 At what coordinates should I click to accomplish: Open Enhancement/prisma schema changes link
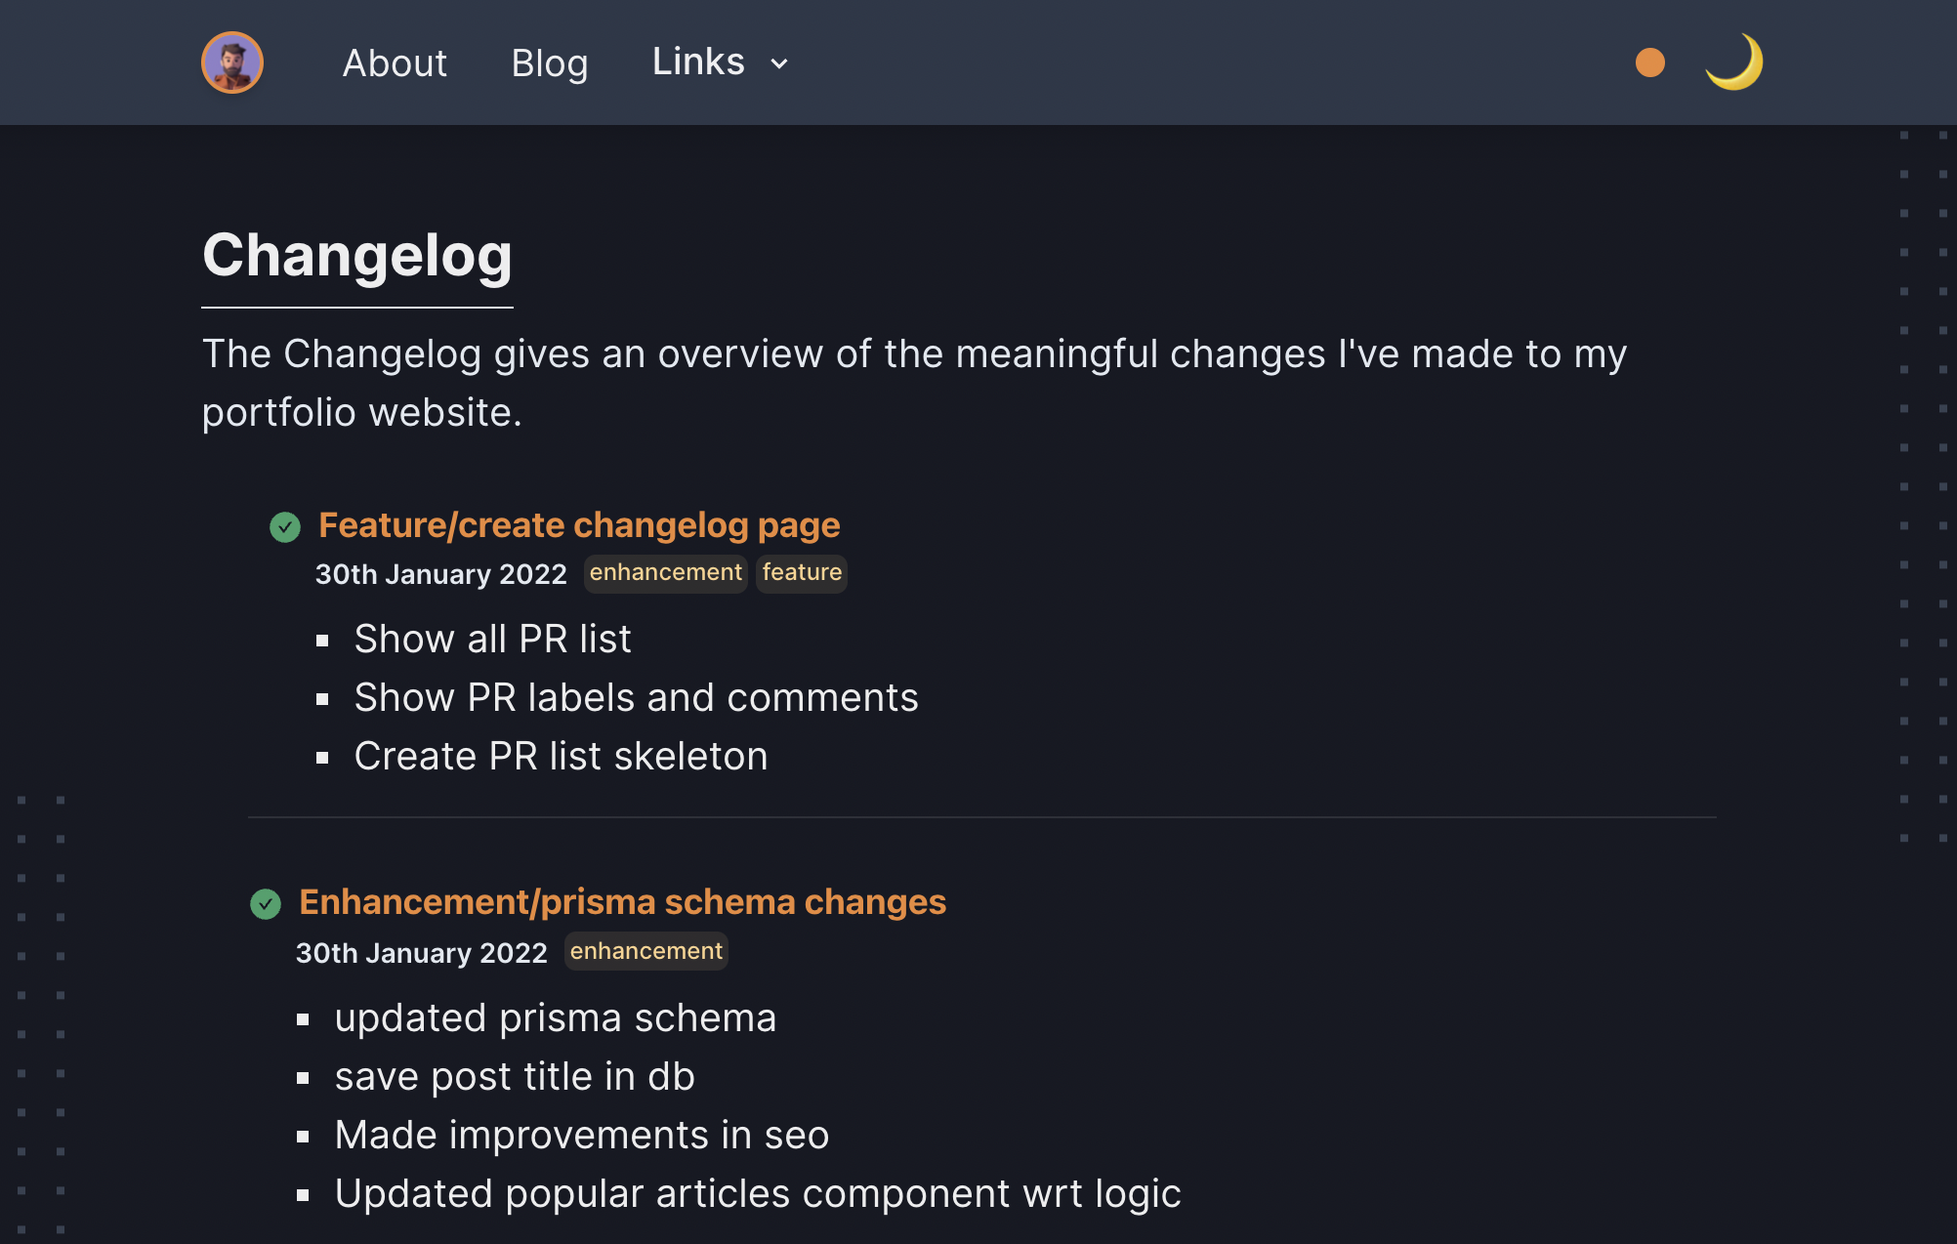click(x=623, y=902)
